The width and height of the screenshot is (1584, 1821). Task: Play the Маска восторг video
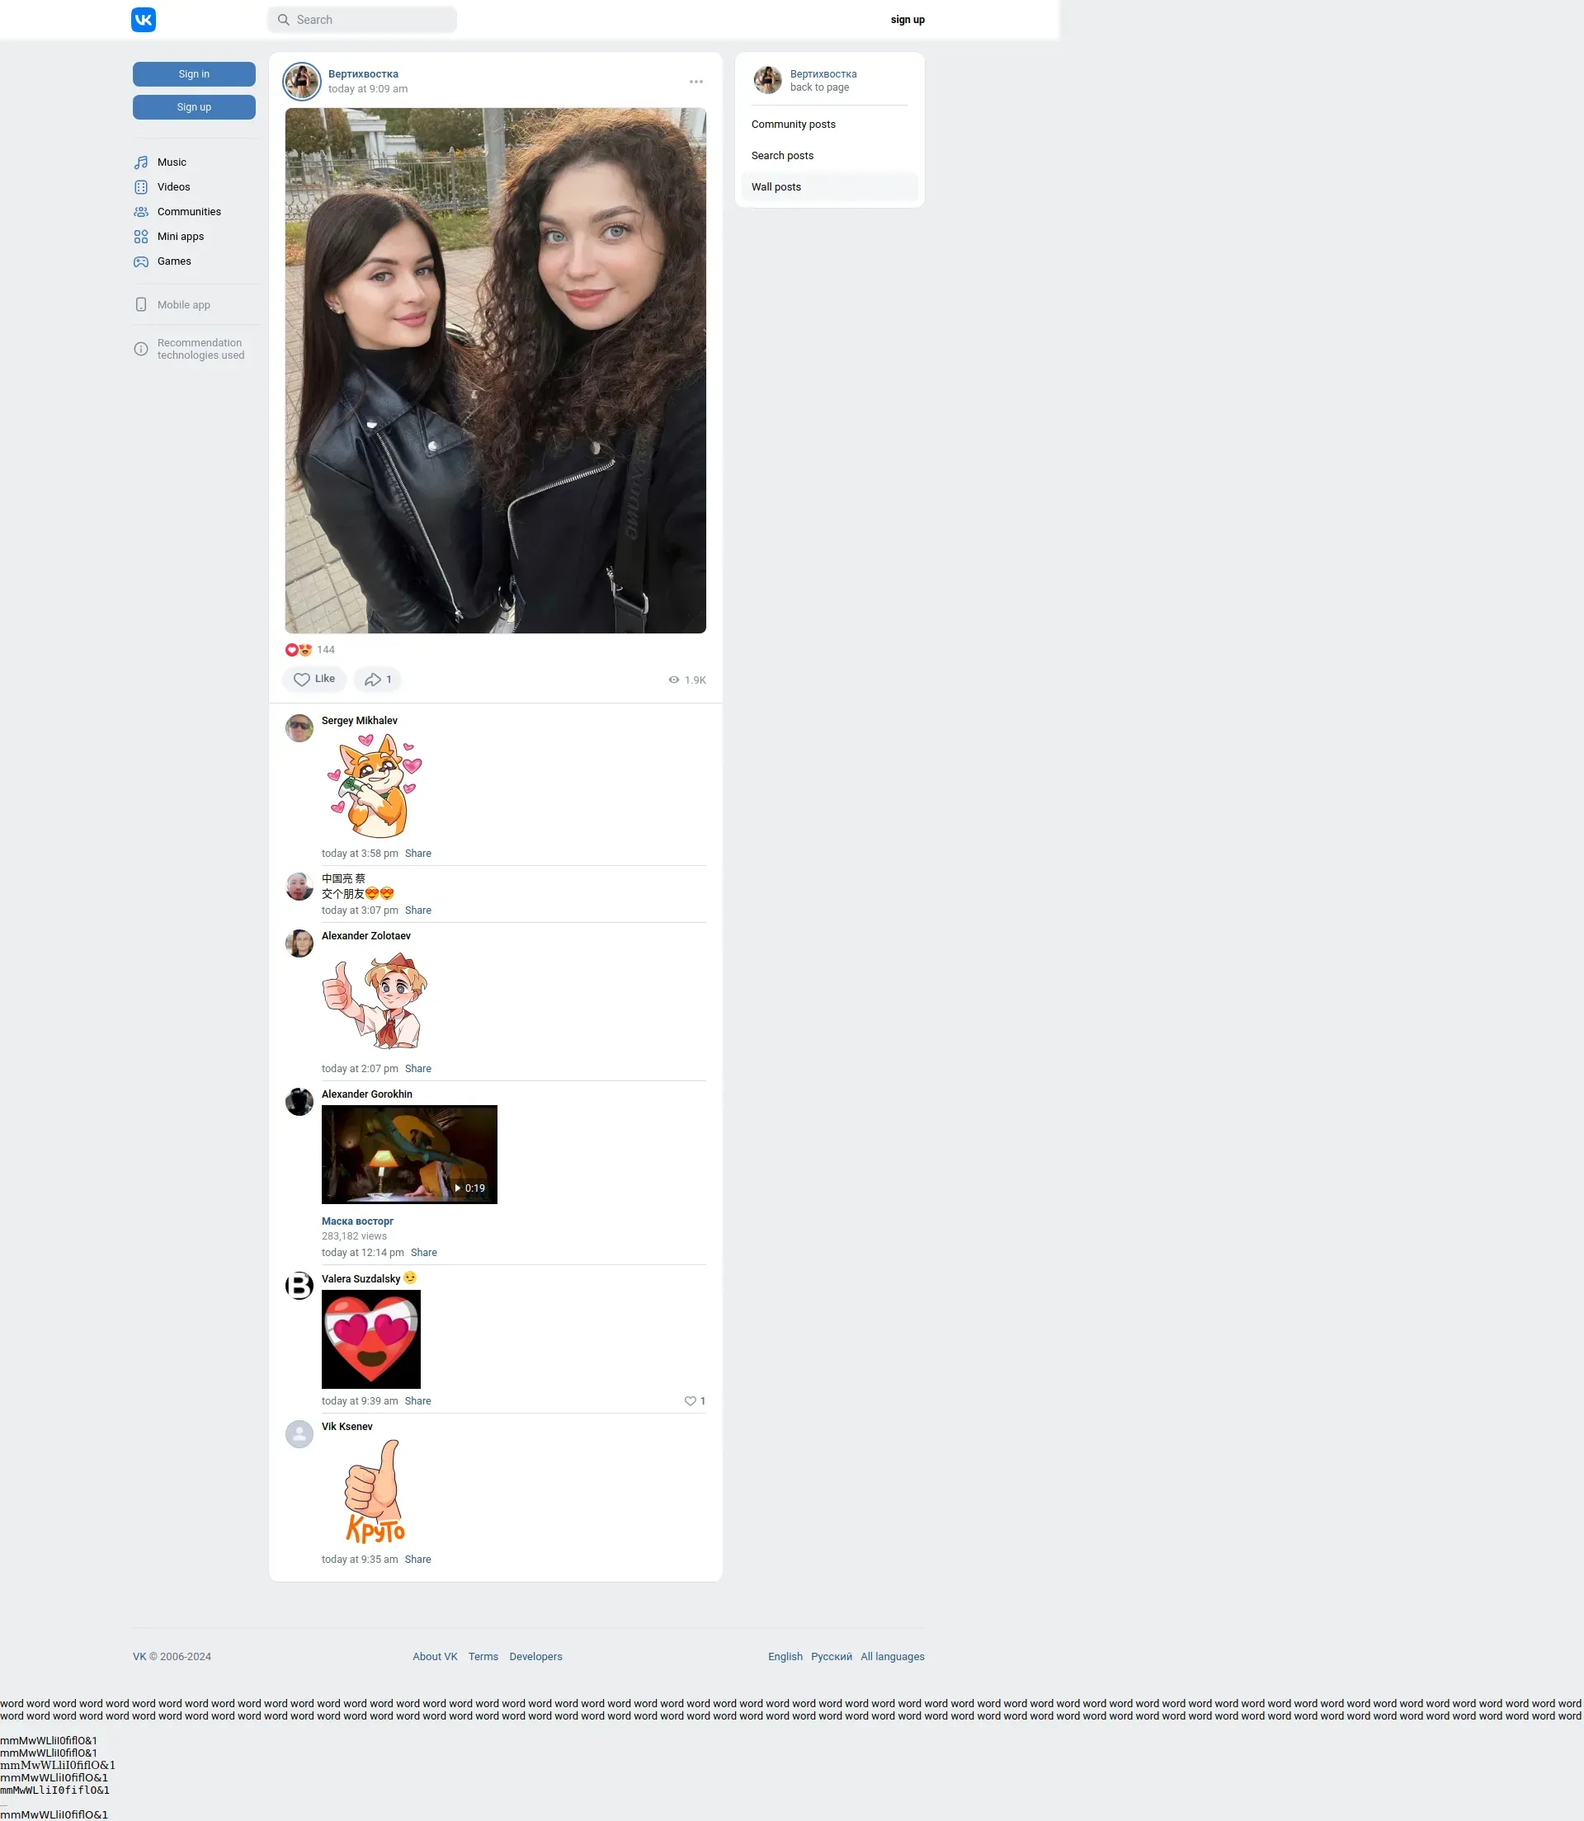coord(409,1154)
